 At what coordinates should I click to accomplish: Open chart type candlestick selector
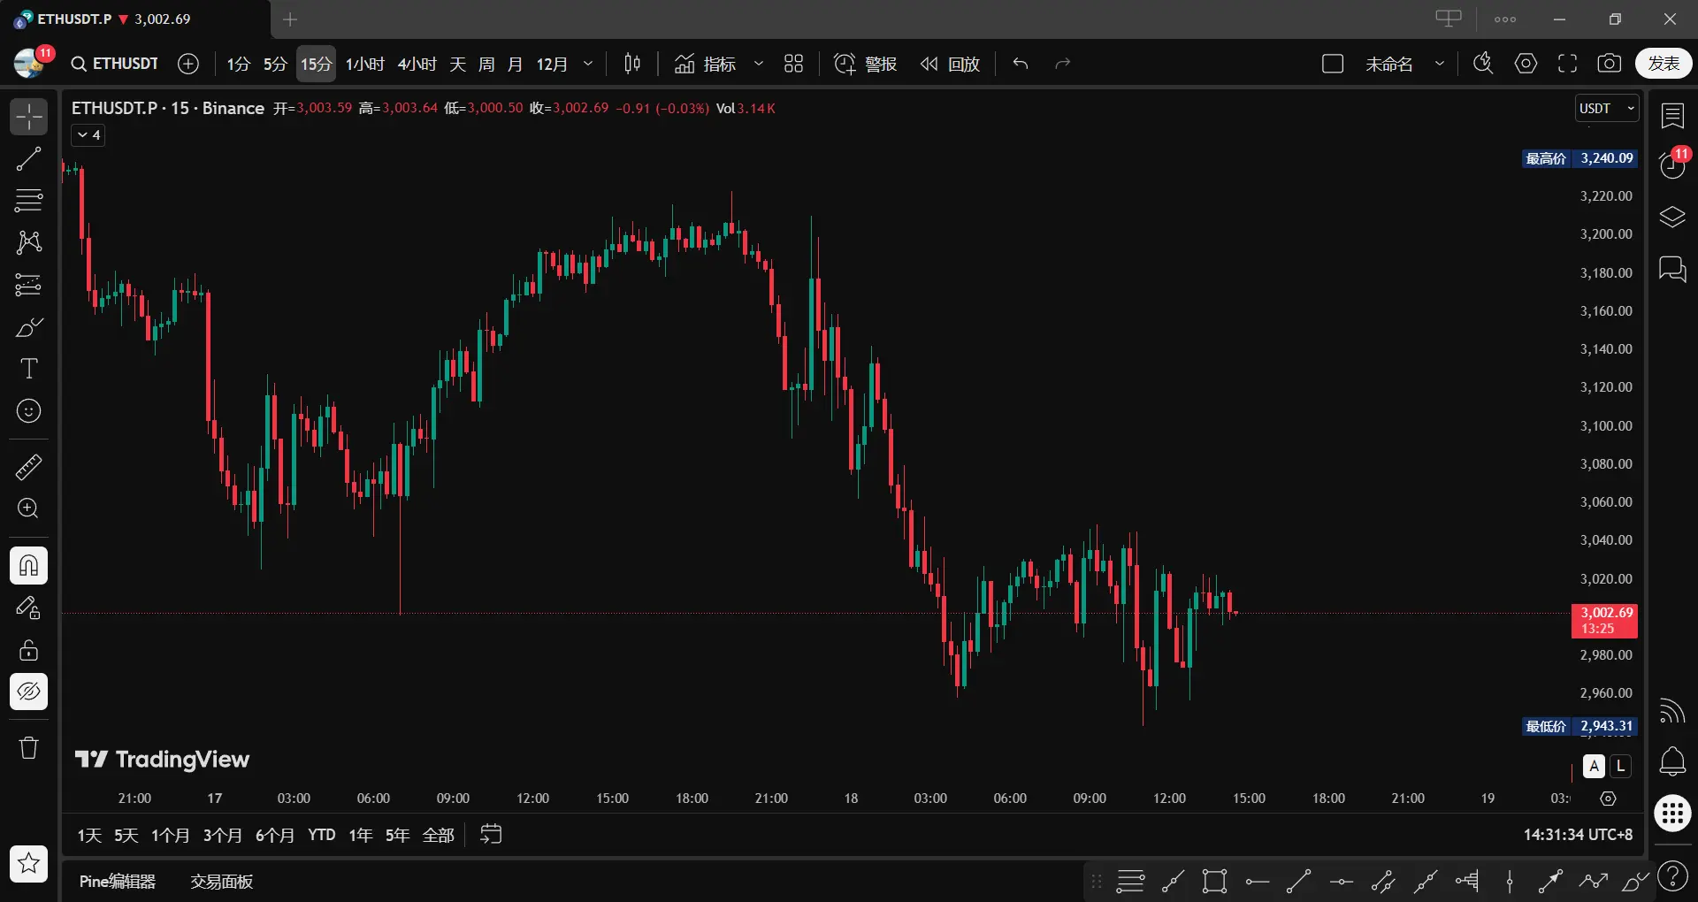632,64
